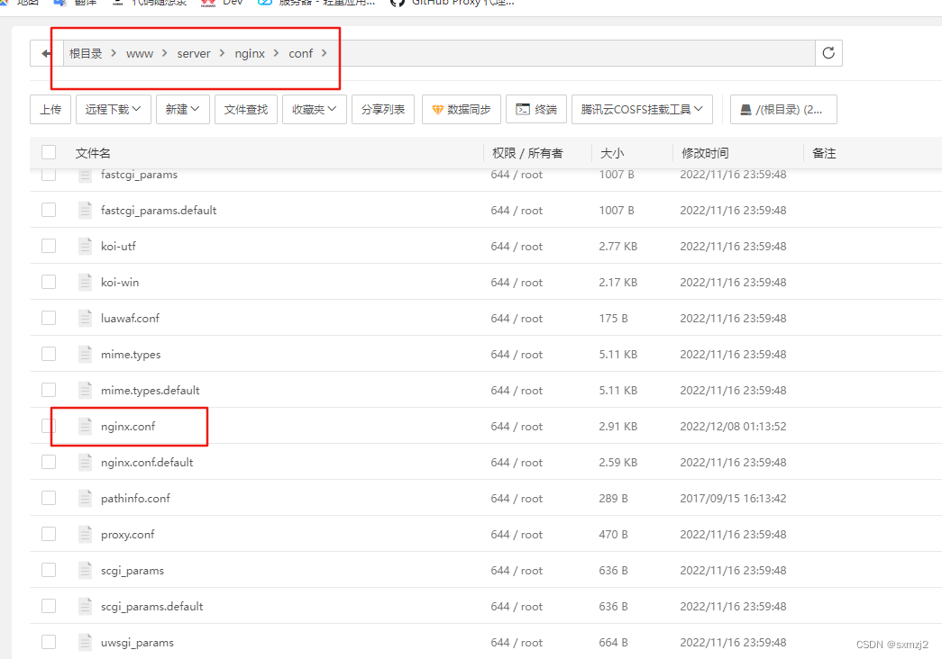Check the box for nginx.conf
The width and height of the screenshot is (942, 659).
tap(49, 426)
